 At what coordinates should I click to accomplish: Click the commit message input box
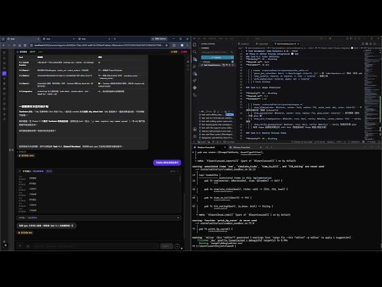217,52
